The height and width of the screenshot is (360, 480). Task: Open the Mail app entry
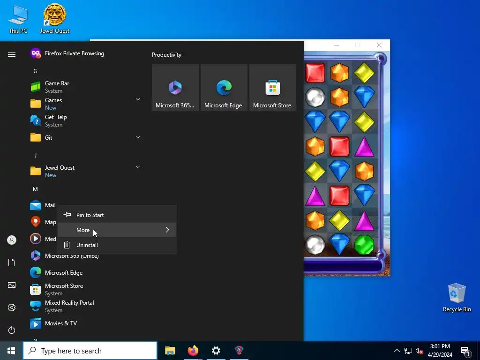pyautogui.click(x=43, y=205)
